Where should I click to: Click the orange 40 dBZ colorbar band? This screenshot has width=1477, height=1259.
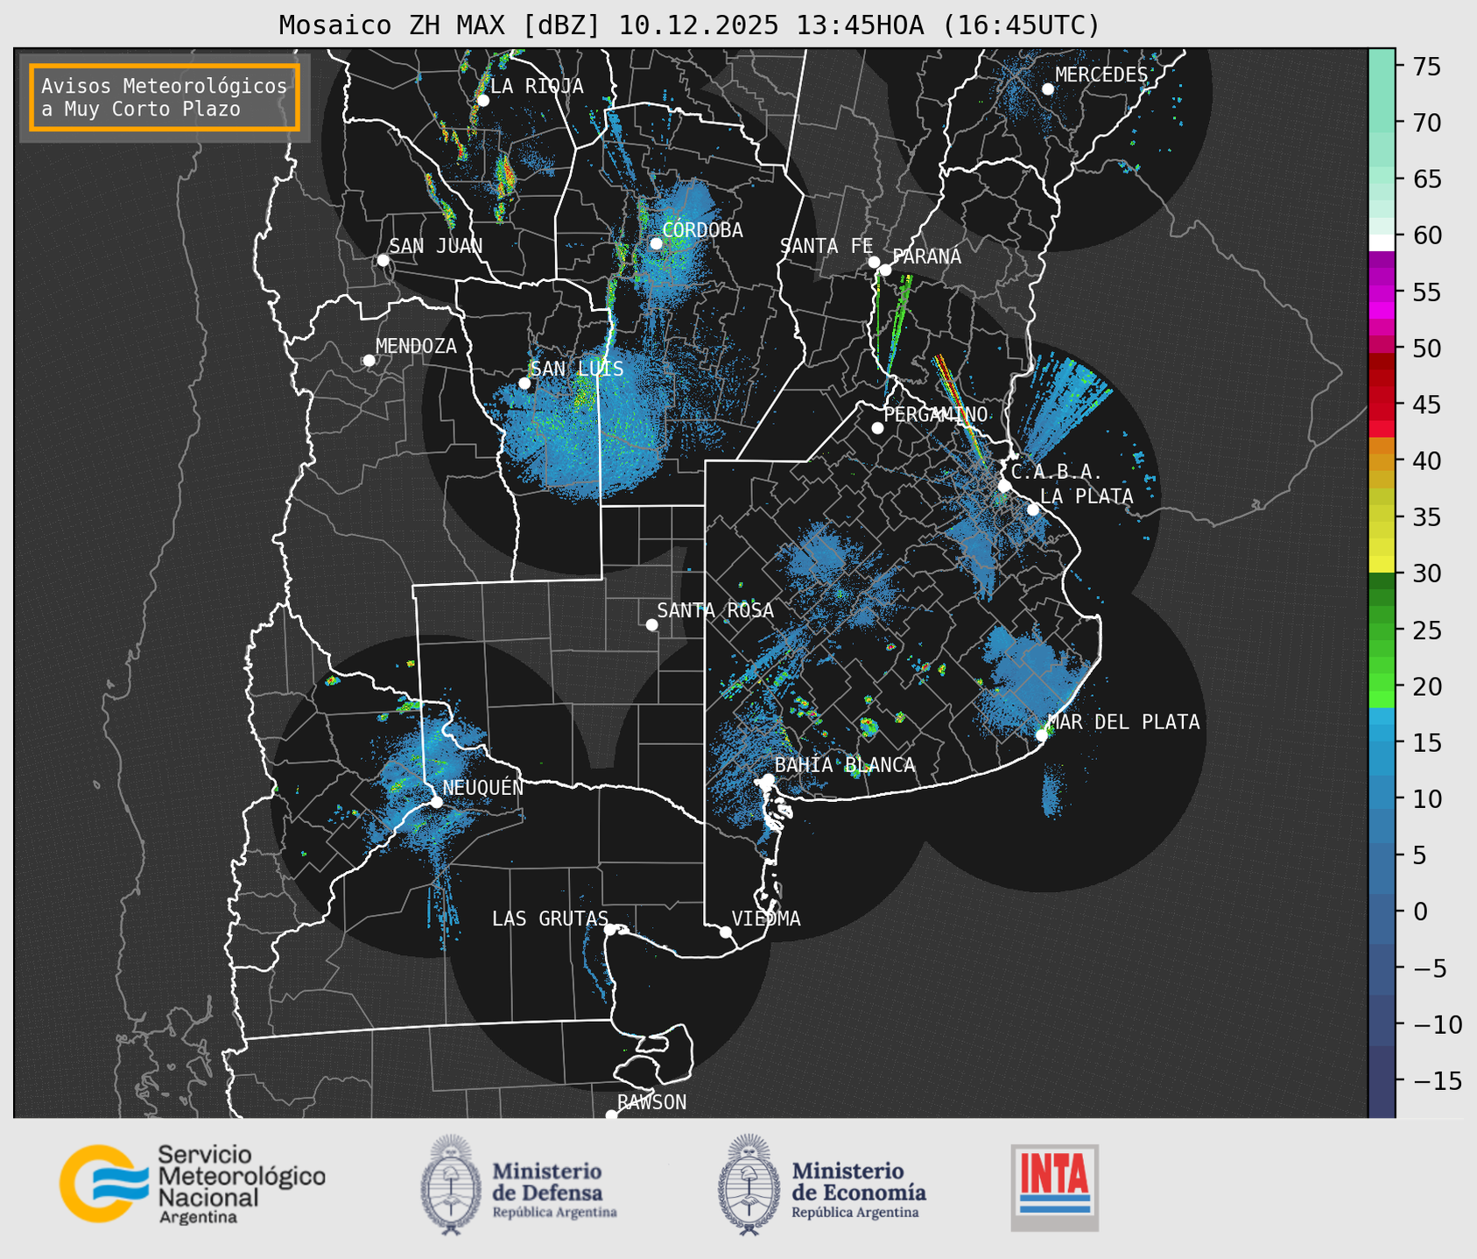(x=1382, y=461)
